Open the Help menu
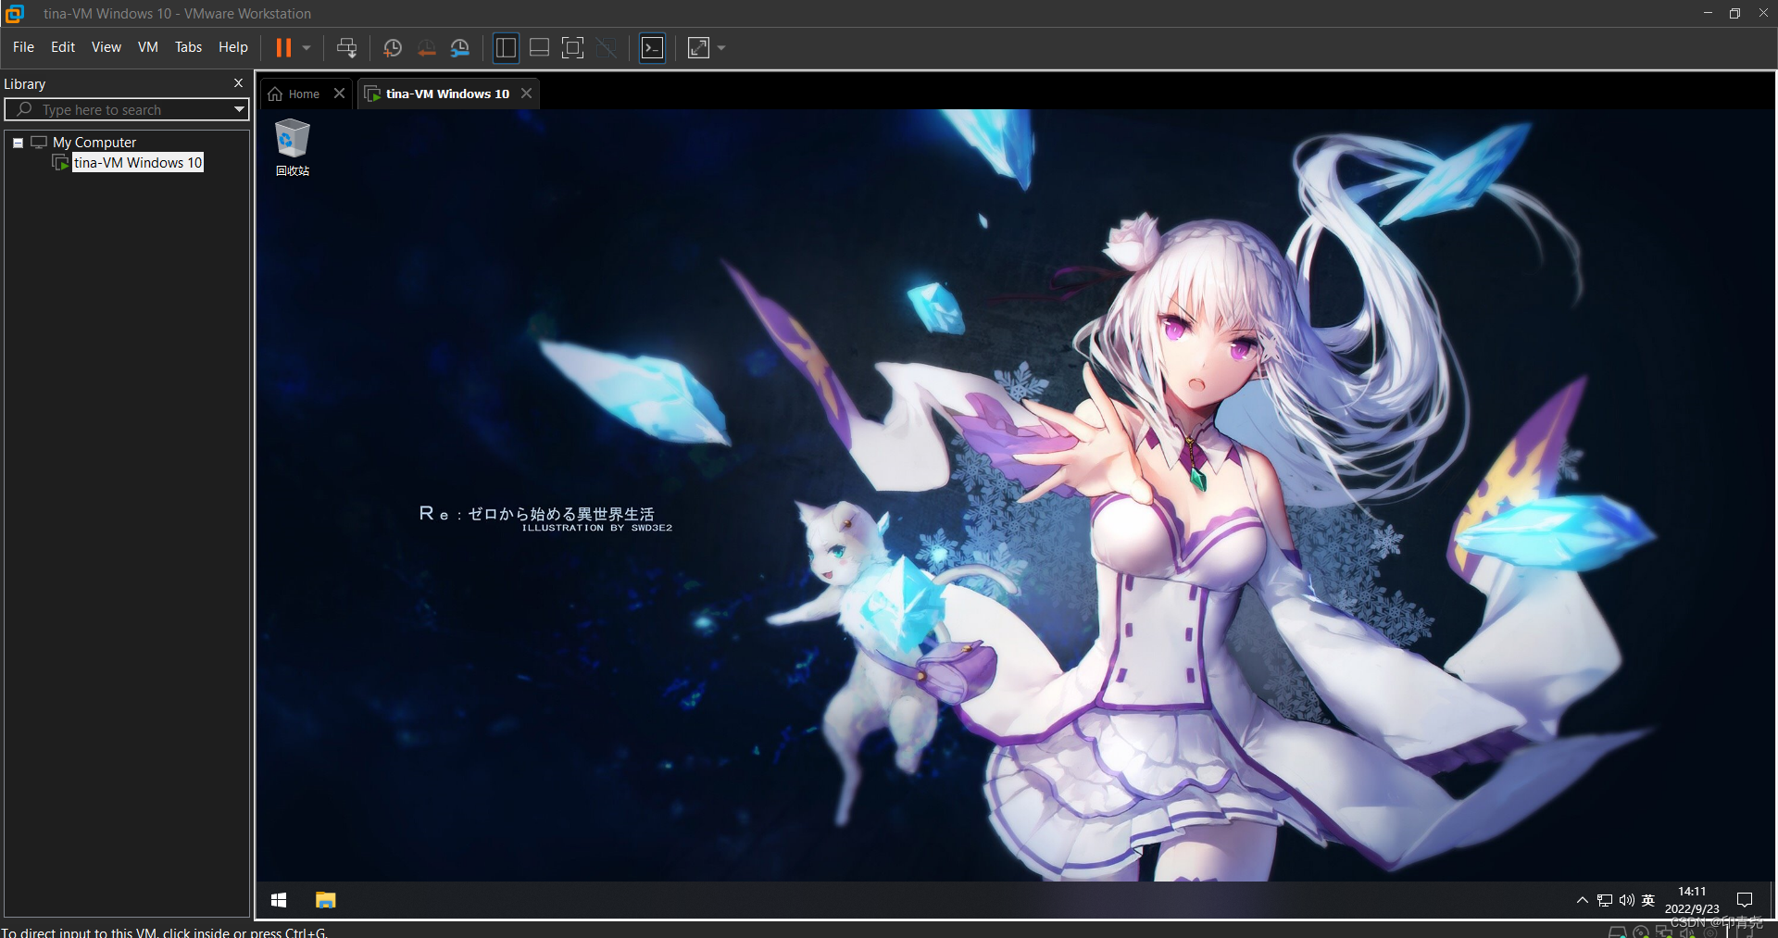 (x=233, y=47)
